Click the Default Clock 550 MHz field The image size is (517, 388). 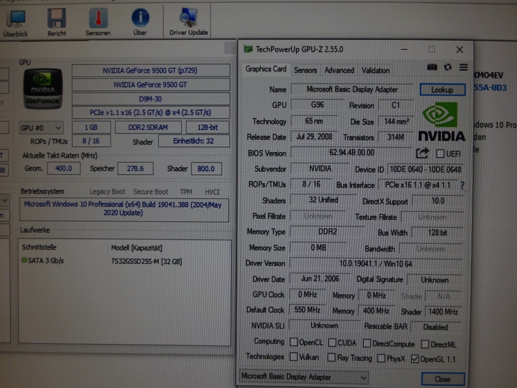click(x=307, y=310)
